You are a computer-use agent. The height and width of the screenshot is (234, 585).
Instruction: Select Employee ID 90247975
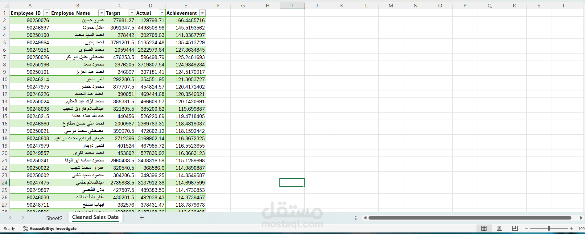point(30,87)
